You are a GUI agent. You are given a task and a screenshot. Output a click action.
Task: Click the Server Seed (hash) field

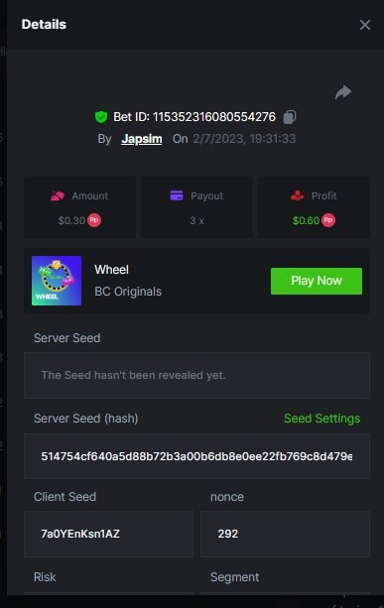click(196, 456)
